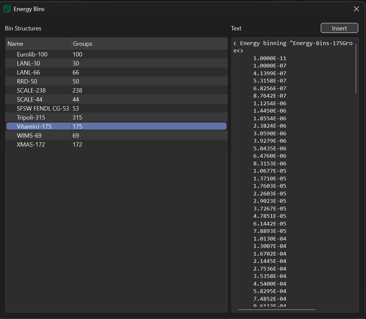366x319 pixels.
Task: Click the value 6.8256E-07
Action: click(x=270, y=89)
